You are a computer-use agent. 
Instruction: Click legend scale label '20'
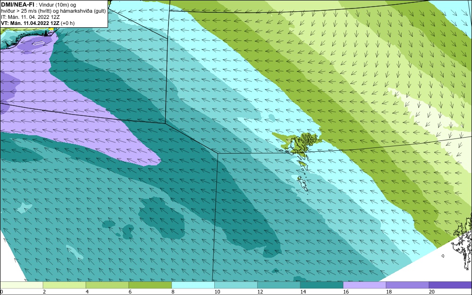pos(432,292)
